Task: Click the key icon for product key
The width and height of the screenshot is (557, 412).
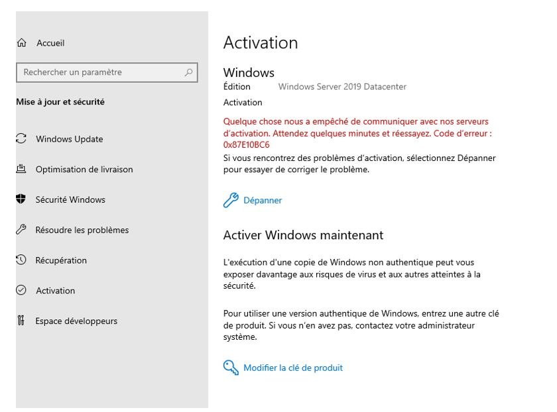Action: tap(231, 368)
